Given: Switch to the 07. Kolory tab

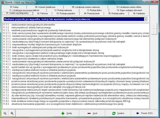Looking at the screenshot, I should coord(14,7).
